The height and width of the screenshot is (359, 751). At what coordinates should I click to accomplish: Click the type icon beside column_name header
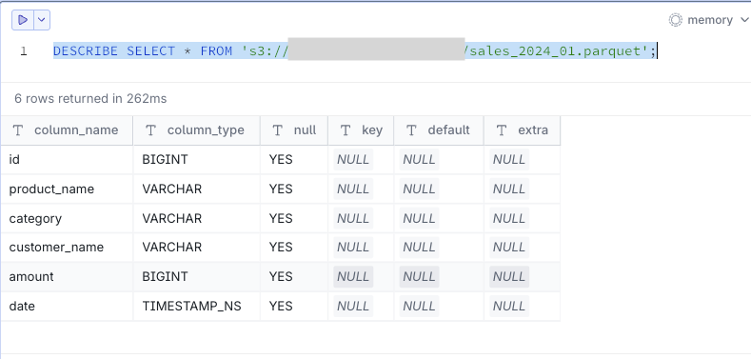click(x=18, y=130)
